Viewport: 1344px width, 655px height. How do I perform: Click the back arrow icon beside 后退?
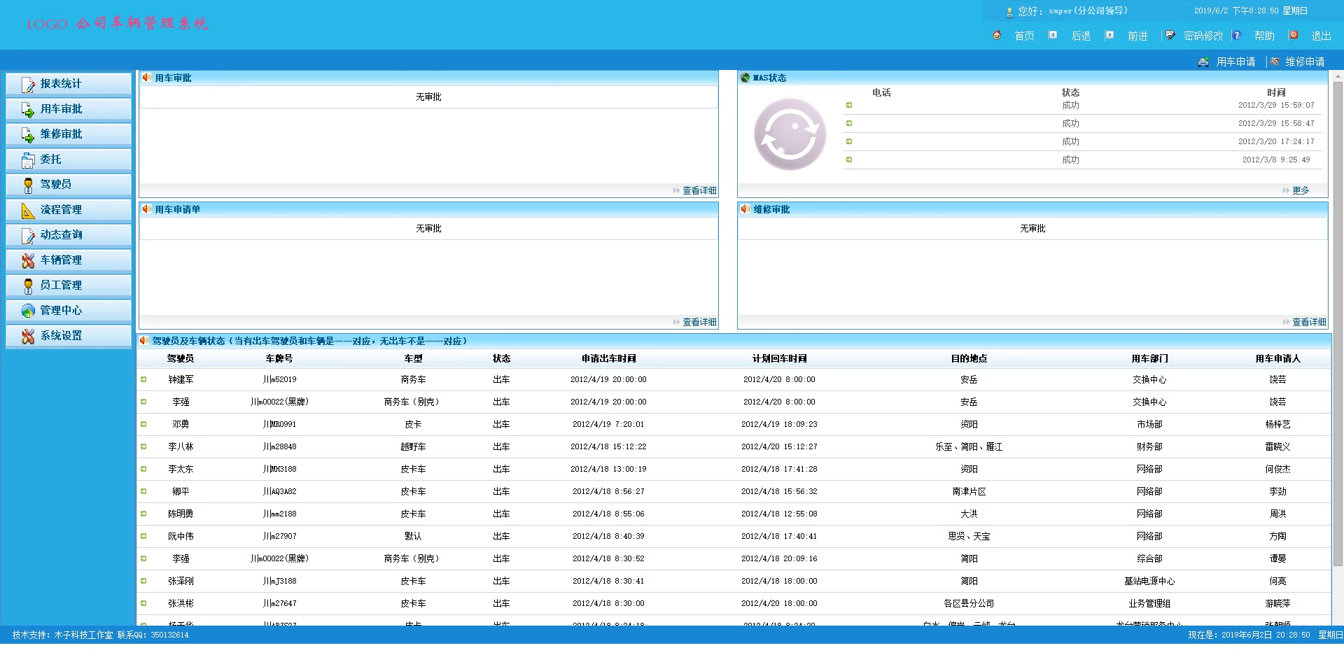coord(1053,35)
